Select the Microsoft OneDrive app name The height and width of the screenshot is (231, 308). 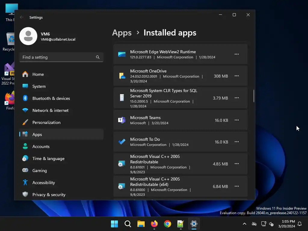coord(148,71)
